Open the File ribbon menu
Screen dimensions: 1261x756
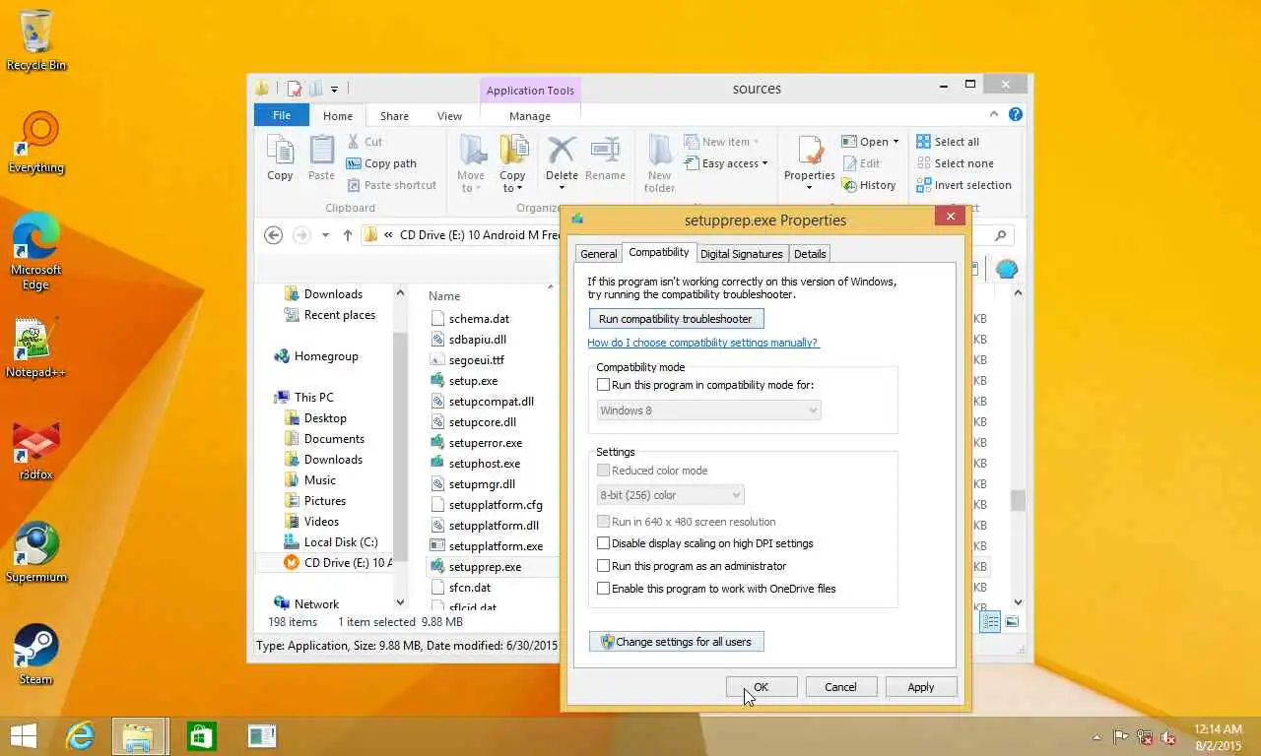(x=282, y=115)
